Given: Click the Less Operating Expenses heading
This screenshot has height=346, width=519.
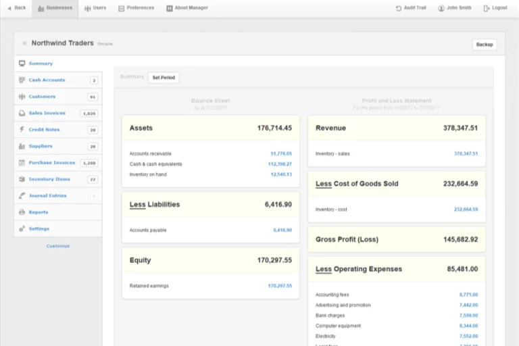Looking at the screenshot, I should [x=359, y=269].
